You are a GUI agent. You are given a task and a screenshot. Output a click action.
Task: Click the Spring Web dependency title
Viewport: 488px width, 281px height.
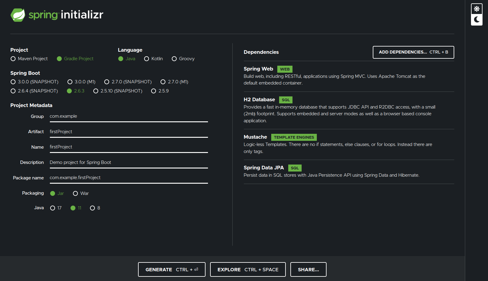258,69
